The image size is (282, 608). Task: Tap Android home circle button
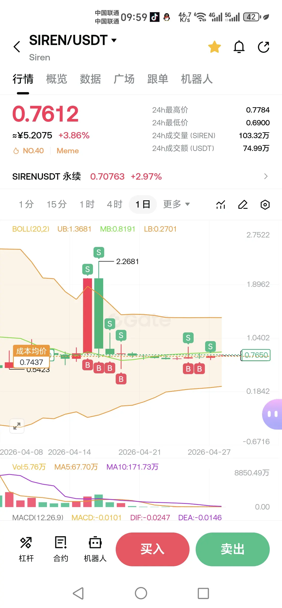coord(141,593)
